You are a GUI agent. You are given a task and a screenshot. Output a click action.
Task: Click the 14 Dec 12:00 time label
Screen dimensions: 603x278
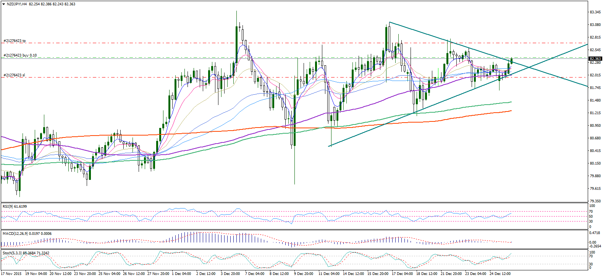point(354,274)
